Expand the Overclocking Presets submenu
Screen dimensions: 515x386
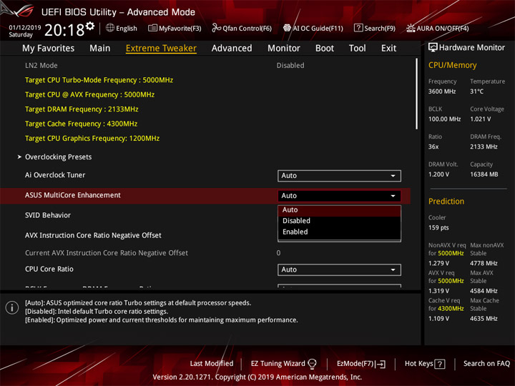point(58,157)
